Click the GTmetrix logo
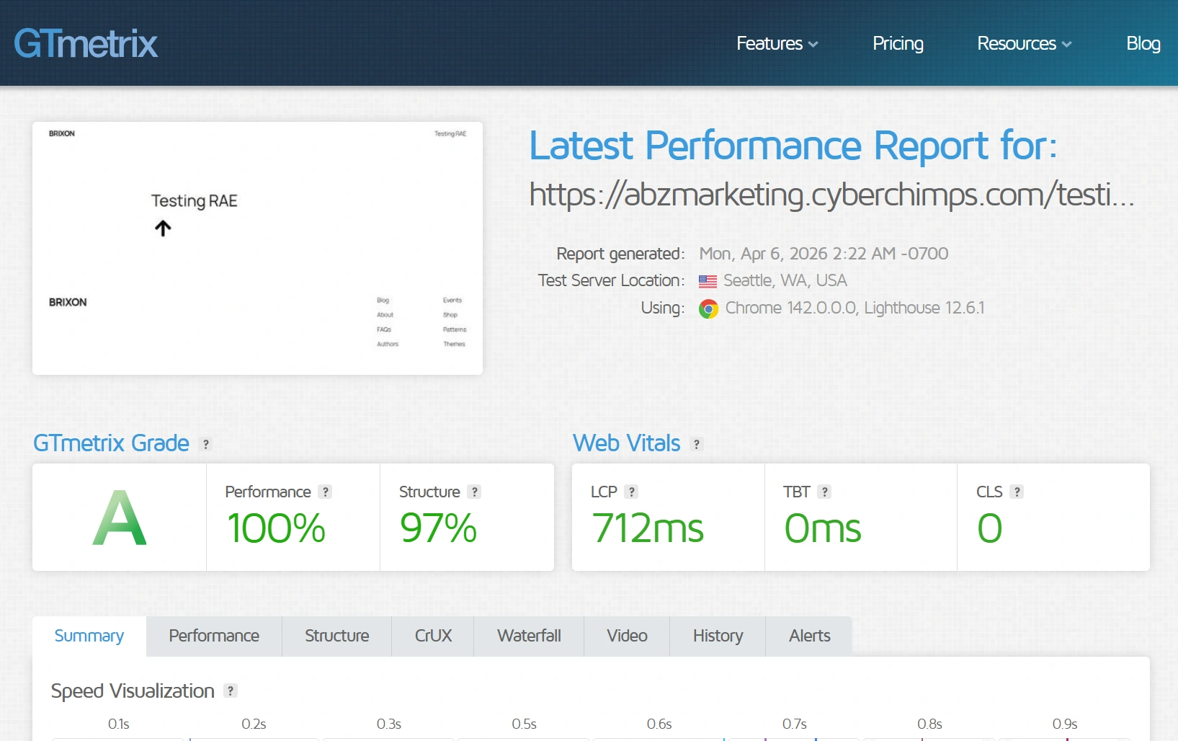Viewport: 1178px width, 741px height. point(86,43)
